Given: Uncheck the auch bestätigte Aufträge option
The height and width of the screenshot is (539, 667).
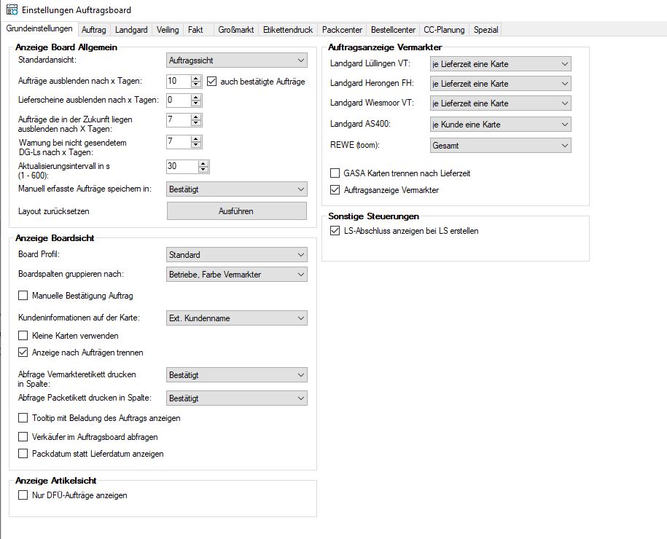Looking at the screenshot, I should pyautogui.click(x=213, y=81).
